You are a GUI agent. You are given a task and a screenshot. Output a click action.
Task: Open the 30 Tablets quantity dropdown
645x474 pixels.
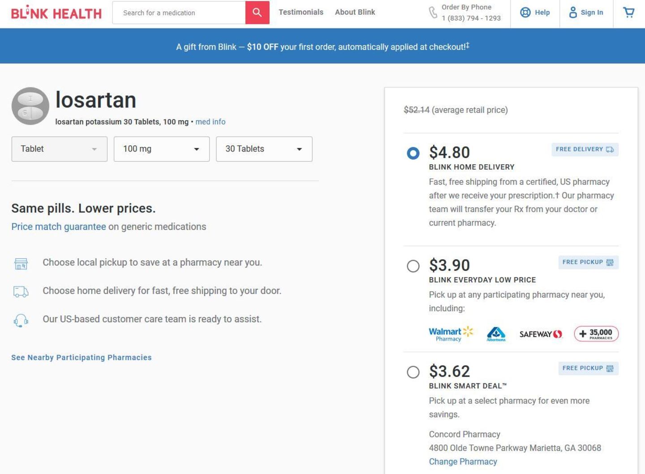click(x=264, y=149)
